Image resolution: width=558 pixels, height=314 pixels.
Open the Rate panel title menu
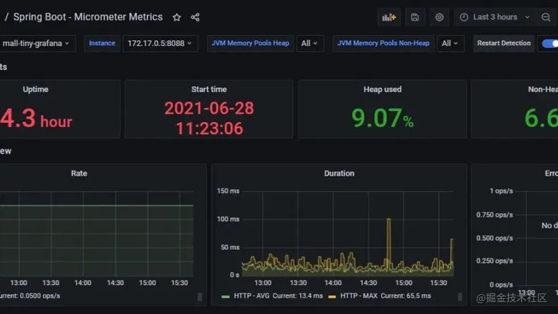79,173
